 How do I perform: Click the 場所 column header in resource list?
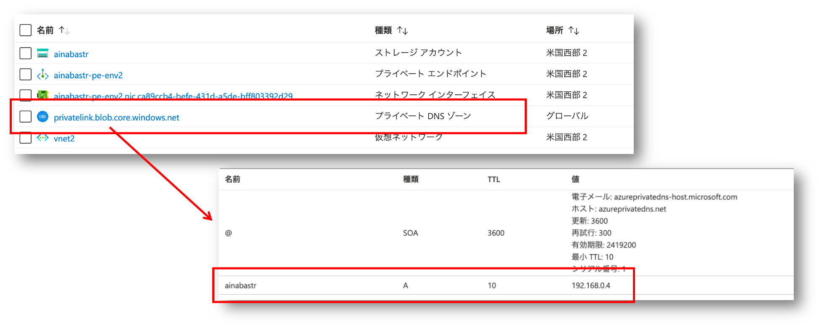coord(555,30)
